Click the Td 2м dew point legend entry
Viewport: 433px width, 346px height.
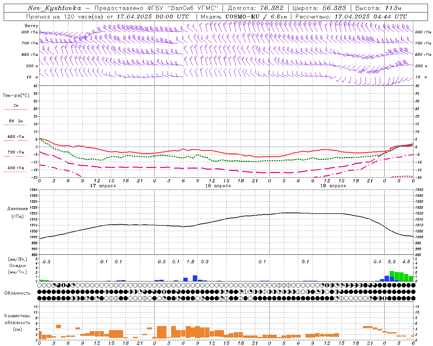point(16,121)
